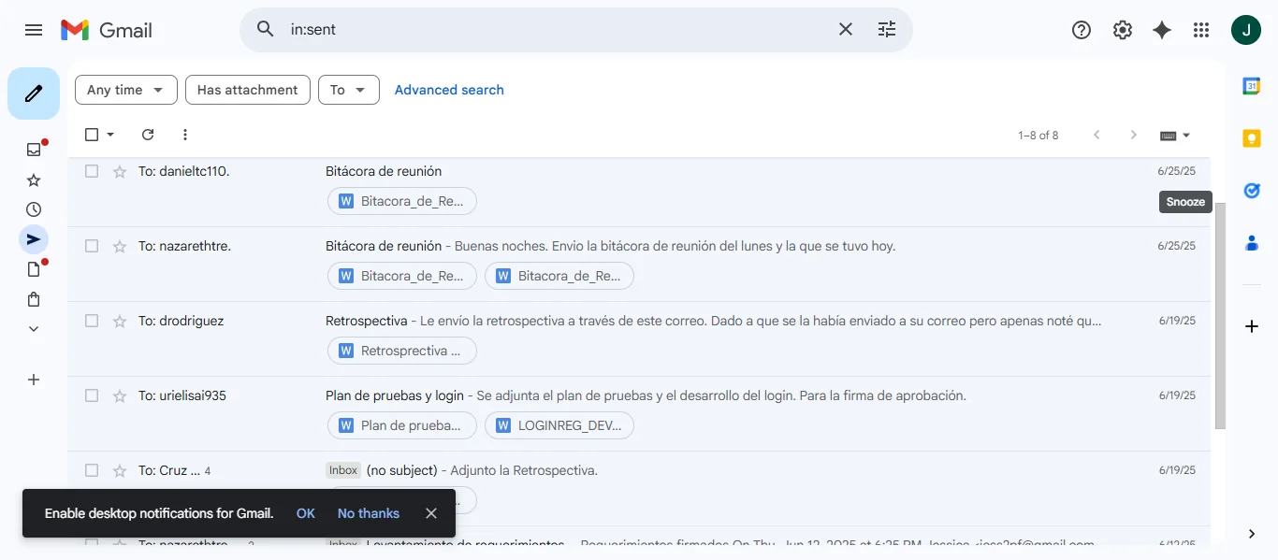Click the Gmail search options sliders icon
The image size is (1278, 560).
[x=886, y=29]
